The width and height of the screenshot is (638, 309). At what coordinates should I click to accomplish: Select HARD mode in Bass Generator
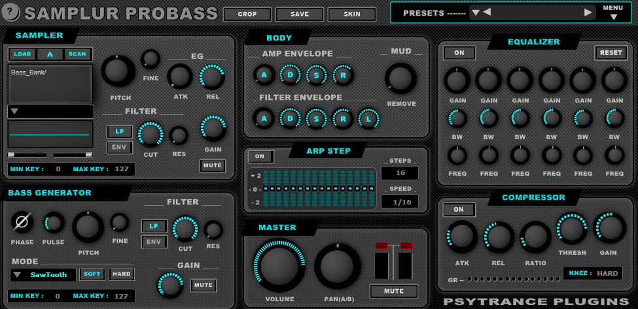click(x=122, y=274)
